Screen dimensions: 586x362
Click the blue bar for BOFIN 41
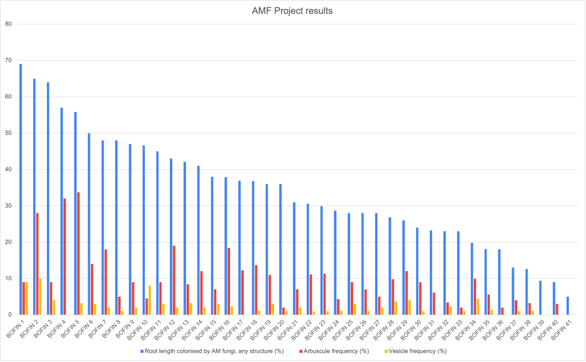tap(568, 305)
